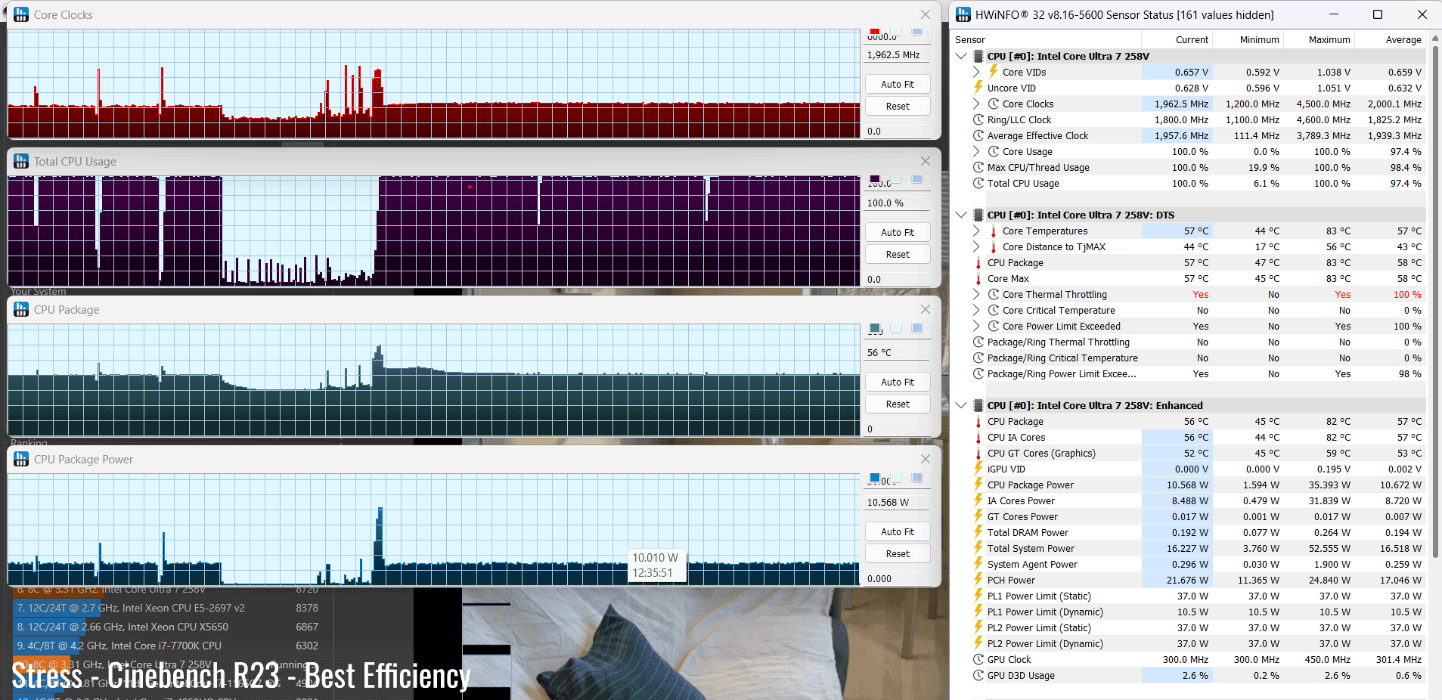This screenshot has height=700, width=1442.
Task: Click Auto Fit in Core Clocks graph
Action: pos(898,84)
